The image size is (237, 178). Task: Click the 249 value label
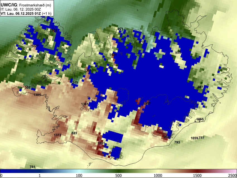[75, 82]
